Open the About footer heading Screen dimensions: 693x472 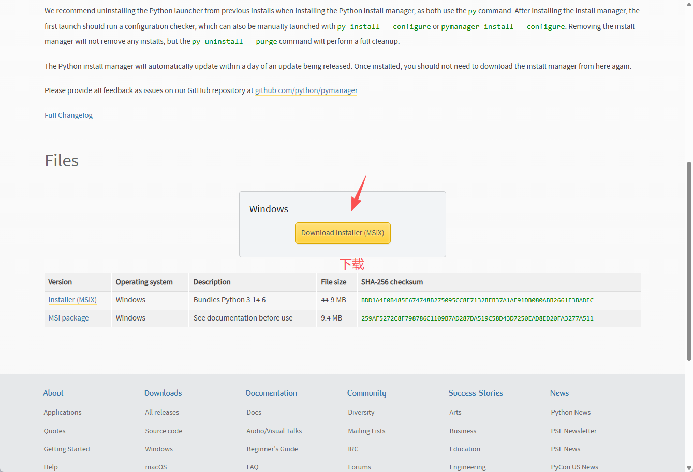point(53,393)
